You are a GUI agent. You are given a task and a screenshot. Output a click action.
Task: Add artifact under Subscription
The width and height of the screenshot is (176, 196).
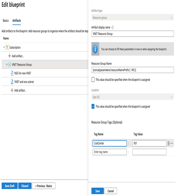[18, 56]
